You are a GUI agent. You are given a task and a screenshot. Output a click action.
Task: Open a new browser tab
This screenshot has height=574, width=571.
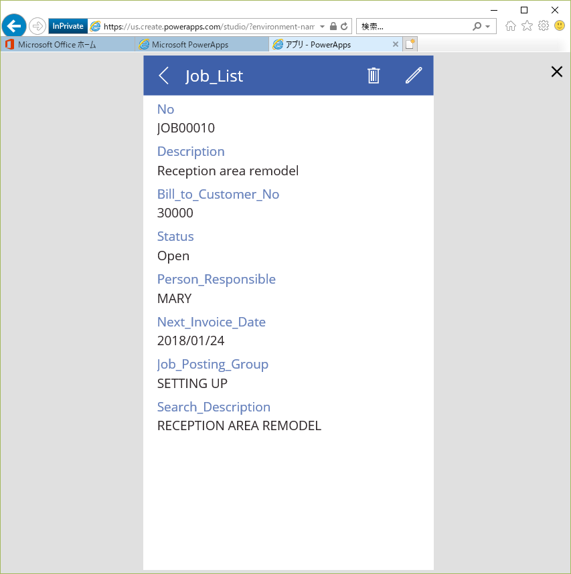[x=410, y=44]
